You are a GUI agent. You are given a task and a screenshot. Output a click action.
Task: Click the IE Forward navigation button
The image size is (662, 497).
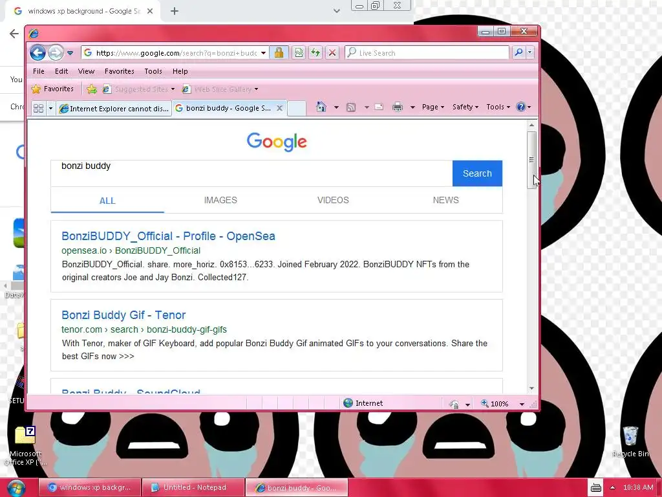56,53
